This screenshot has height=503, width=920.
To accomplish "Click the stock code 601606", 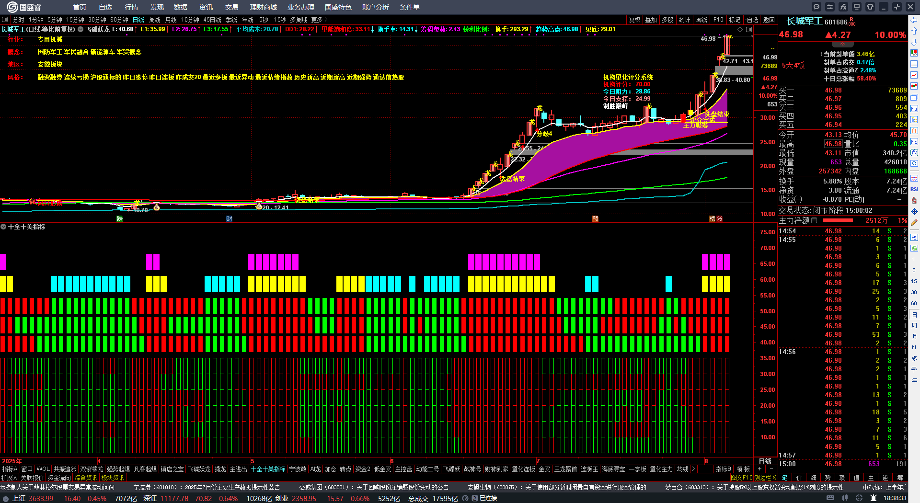I will pos(836,22).
